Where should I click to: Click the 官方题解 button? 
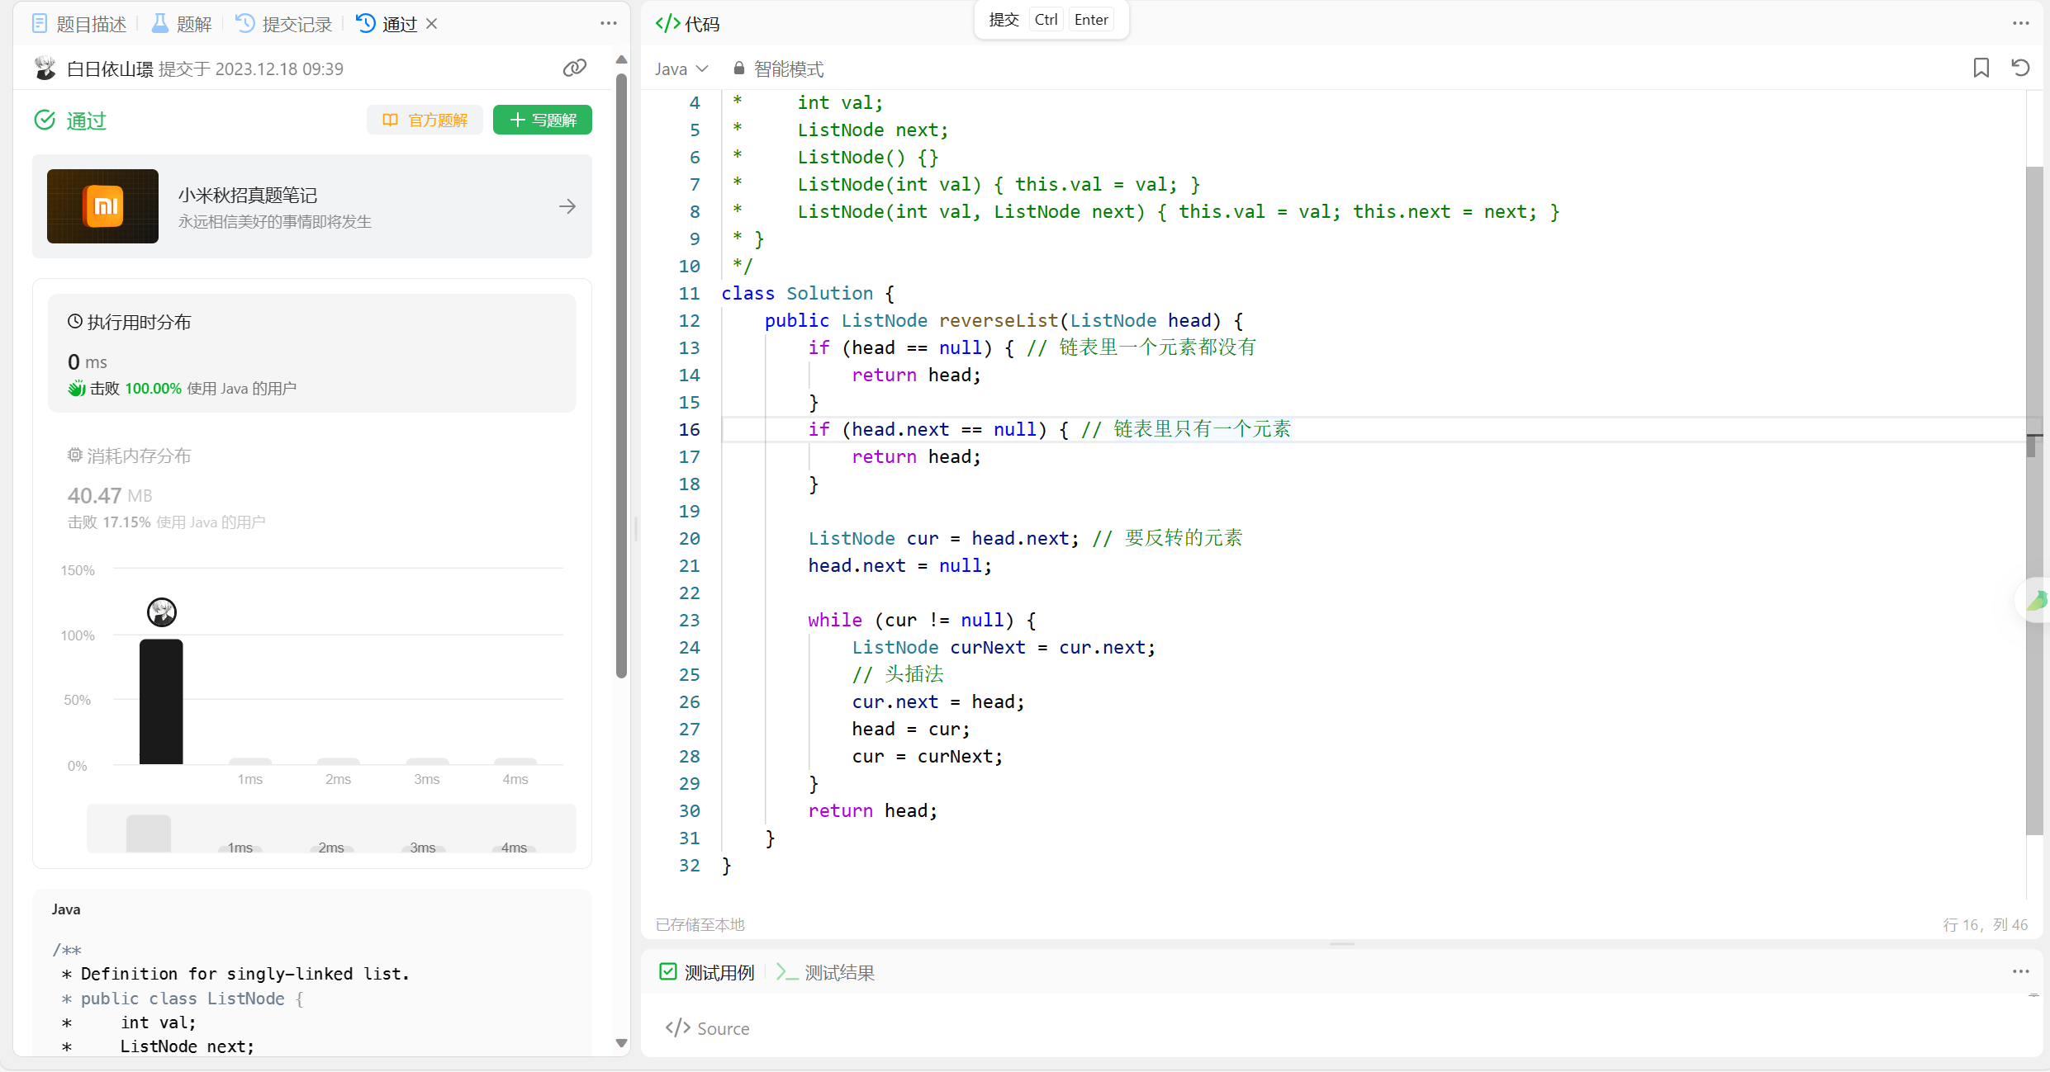pyautogui.click(x=425, y=120)
